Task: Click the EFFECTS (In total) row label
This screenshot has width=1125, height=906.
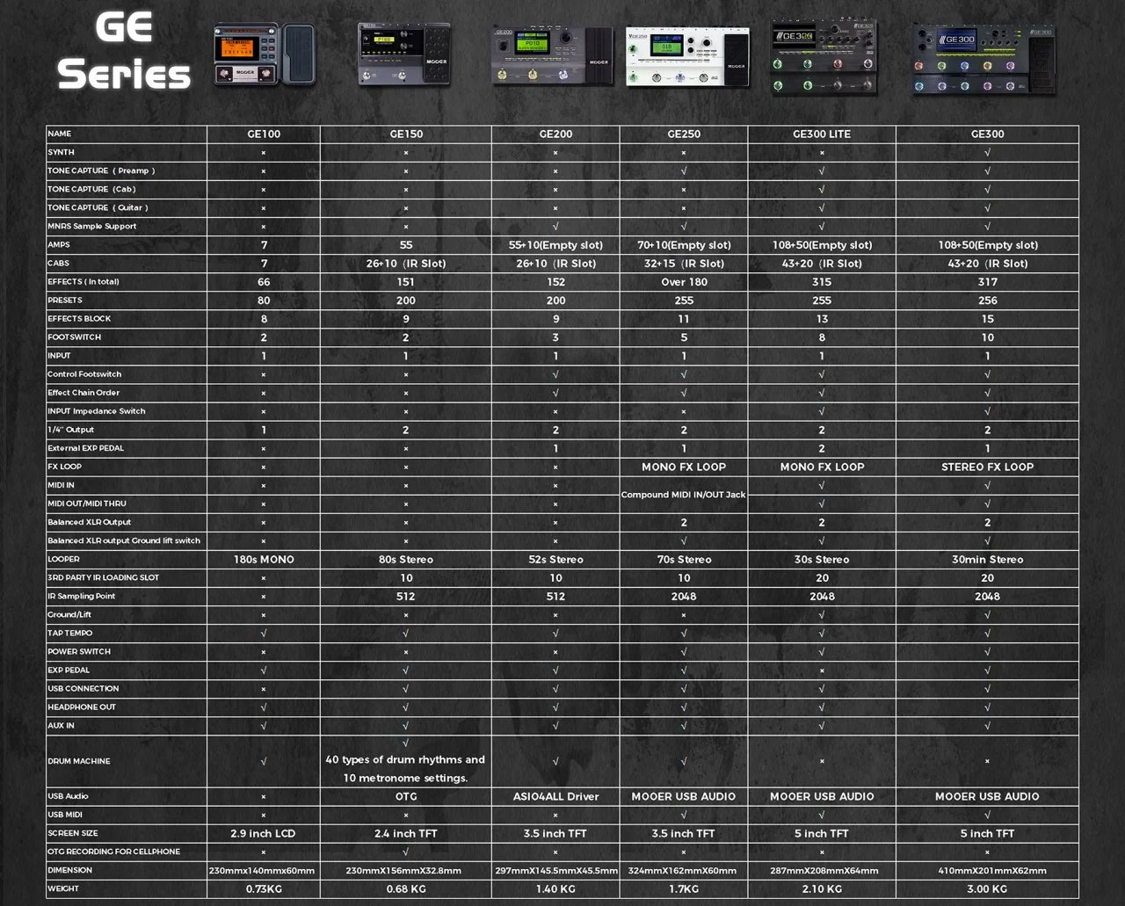Action: point(83,282)
